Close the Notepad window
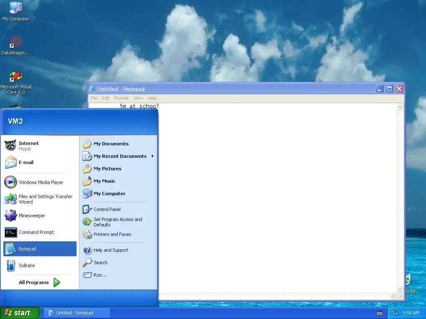This screenshot has width=426, height=319. click(x=399, y=89)
